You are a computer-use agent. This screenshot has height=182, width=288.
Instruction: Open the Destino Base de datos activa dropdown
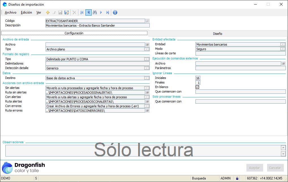click(147, 78)
